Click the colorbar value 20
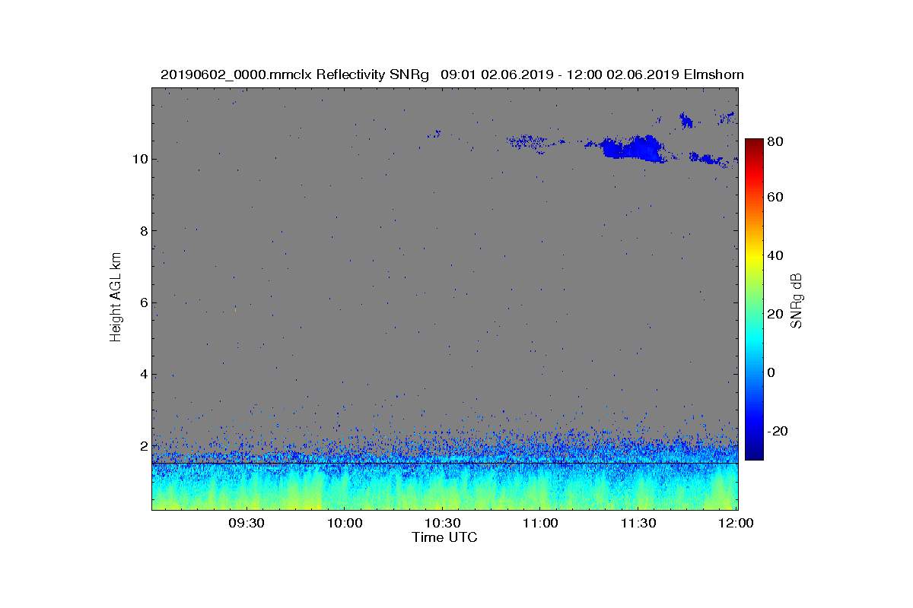 (776, 314)
